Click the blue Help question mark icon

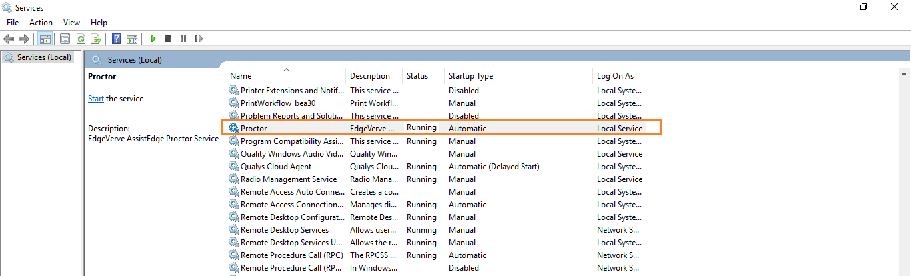coord(116,39)
